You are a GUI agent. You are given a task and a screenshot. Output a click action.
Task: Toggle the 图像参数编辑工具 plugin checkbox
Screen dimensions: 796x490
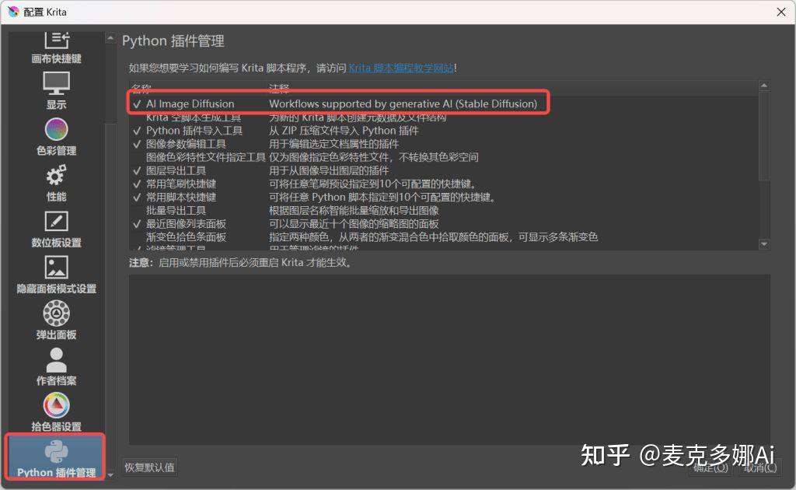[x=137, y=144]
